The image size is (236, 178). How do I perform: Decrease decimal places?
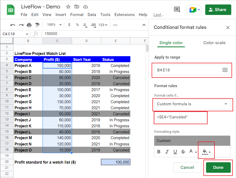85,25
